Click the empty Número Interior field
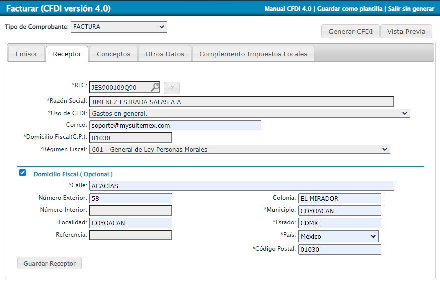 pos(131,210)
